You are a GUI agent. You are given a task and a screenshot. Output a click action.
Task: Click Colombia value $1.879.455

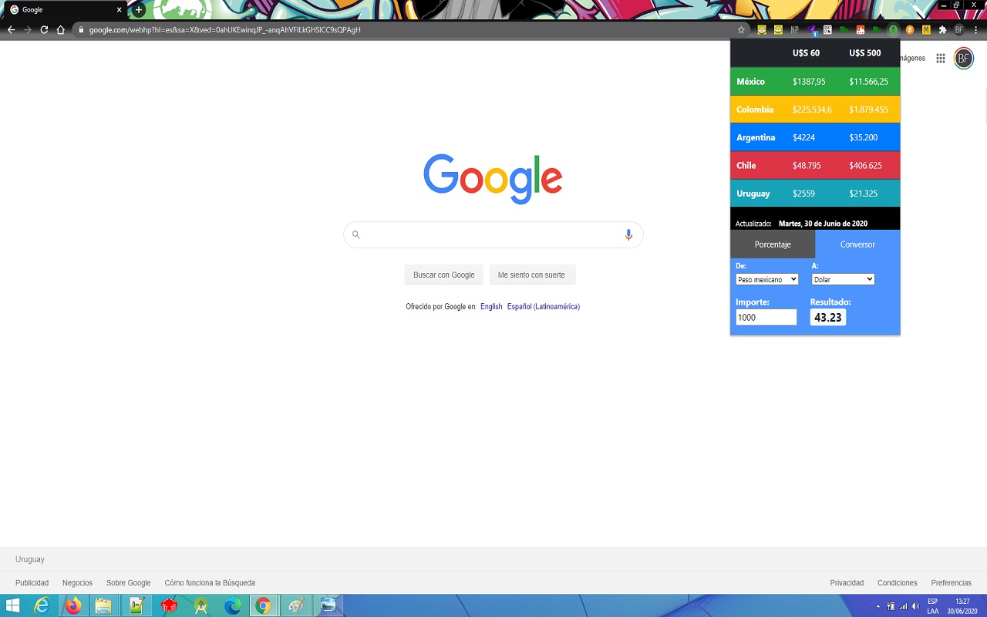coord(868,110)
